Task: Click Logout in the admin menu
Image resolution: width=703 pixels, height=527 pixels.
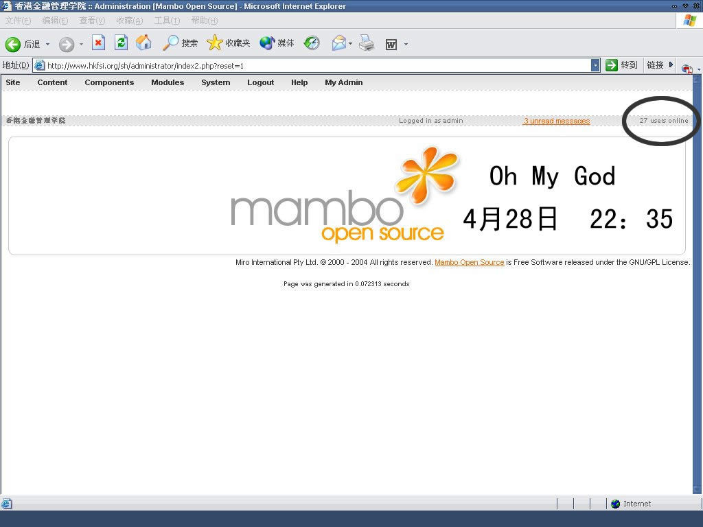Action: click(x=260, y=82)
